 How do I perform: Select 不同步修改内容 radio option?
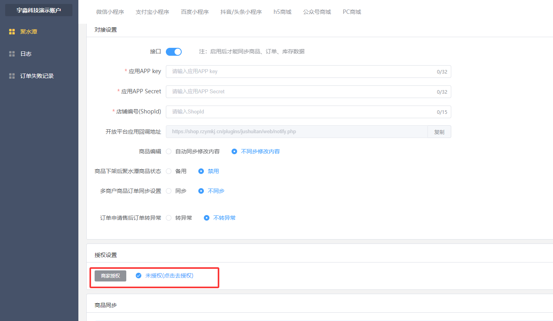[256, 151]
